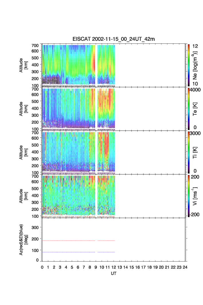Pick the Ti ion temperature color bar
The image size is (203, 305).
click(x=189, y=152)
